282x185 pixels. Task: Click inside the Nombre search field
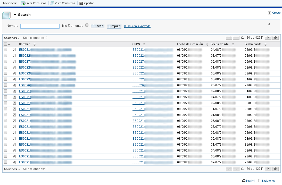coord(40,26)
